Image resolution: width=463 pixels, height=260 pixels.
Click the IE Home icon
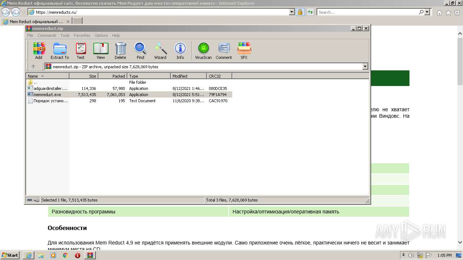click(x=439, y=13)
